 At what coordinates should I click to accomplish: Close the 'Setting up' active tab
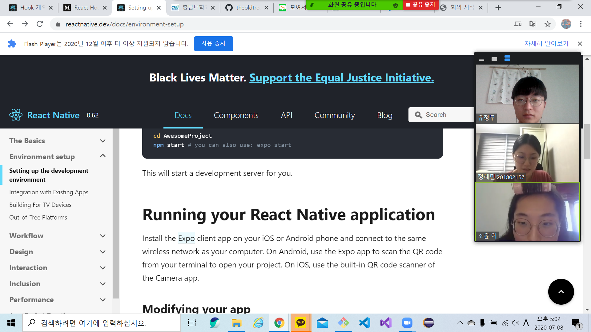click(159, 8)
